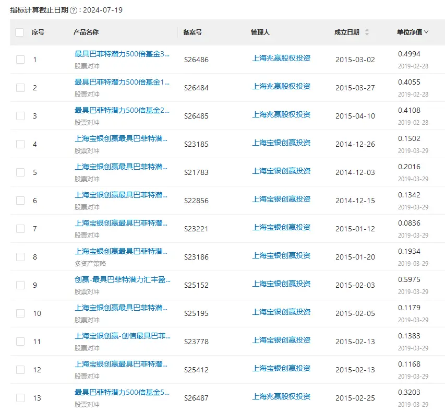Open the 最具巴菲特潜力500倍基金5 product link
This screenshot has width=445, height=411.
tap(122, 392)
